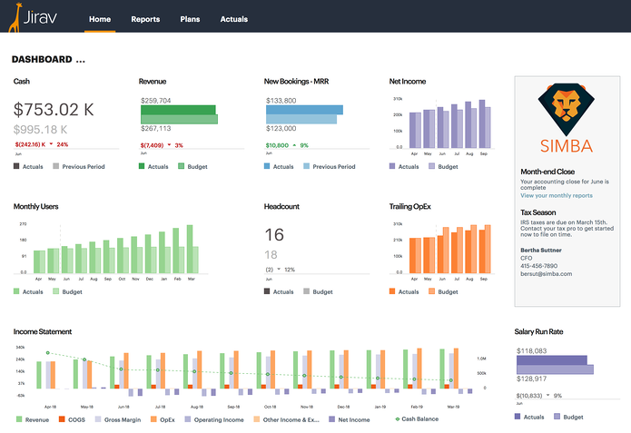The height and width of the screenshot is (433, 631).
Task: Click Salary Run Rate actuals bar $118,083
Action: click(552, 360)
